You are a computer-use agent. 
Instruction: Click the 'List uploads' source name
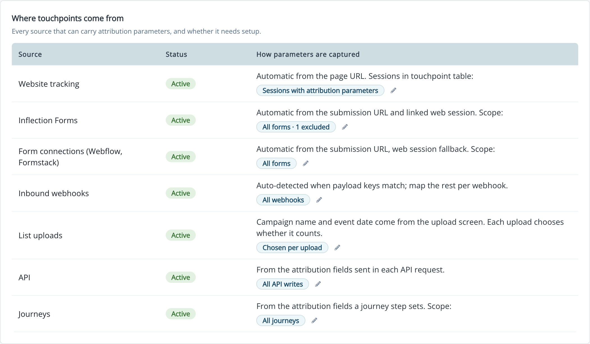(x=40, y=235)
